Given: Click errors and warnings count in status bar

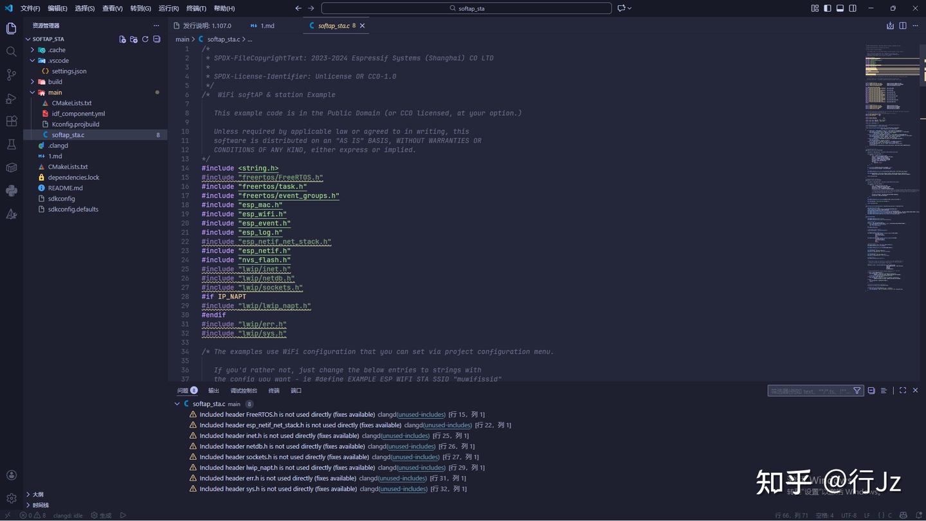Looking at the screenshot, I should (33, 515).
